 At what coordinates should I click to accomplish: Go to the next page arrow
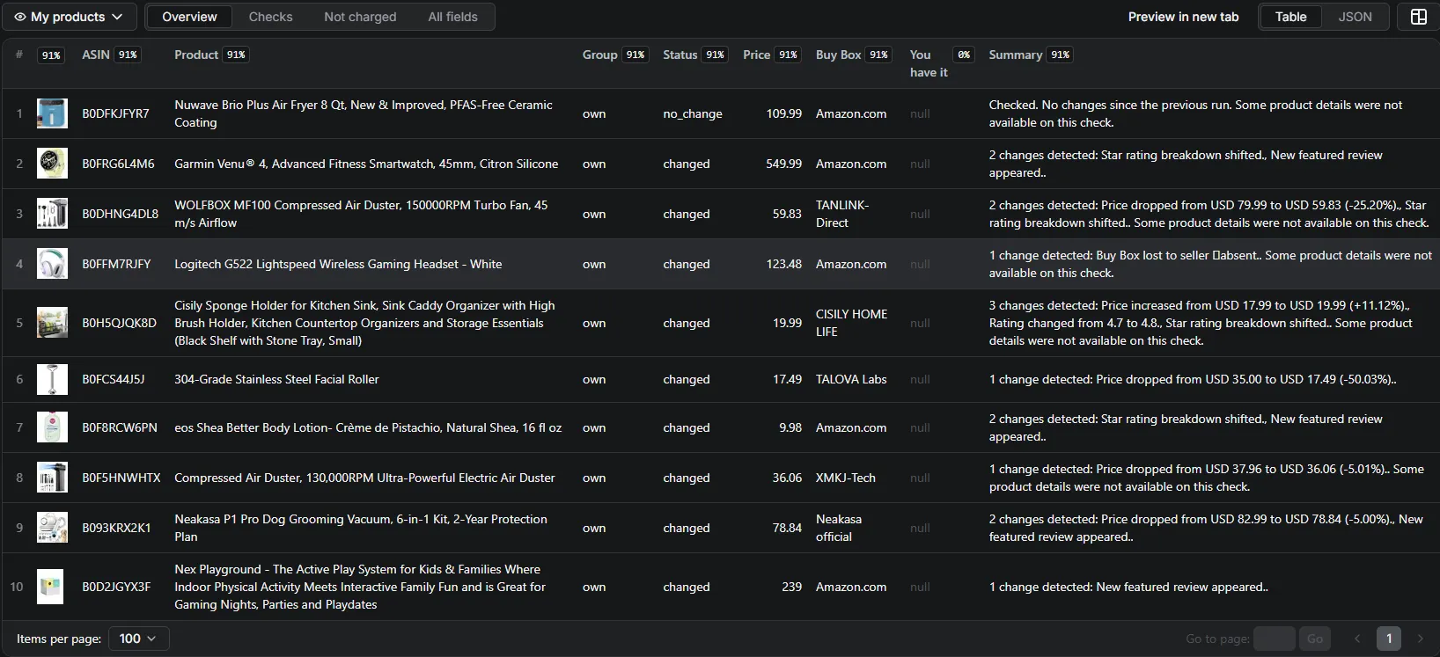point(1420,639)
